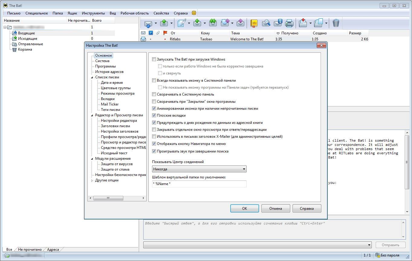Viewport: 412px width, 261px height.
Task: Open the Рабочая область menu
Action: (135, 13)
